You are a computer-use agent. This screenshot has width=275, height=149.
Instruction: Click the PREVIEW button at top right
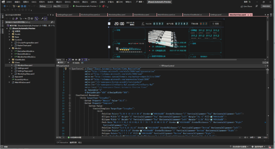pos(266,6)
